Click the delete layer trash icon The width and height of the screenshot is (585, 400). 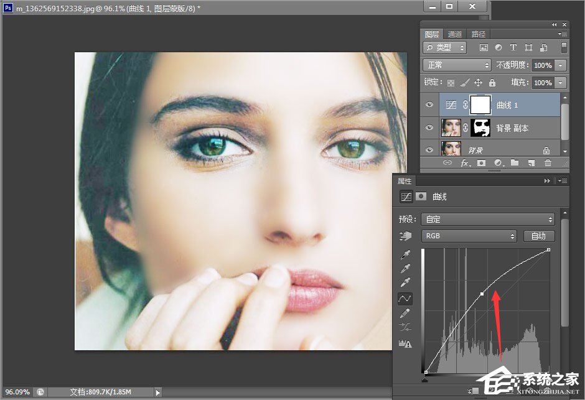(x=548, y=163)
